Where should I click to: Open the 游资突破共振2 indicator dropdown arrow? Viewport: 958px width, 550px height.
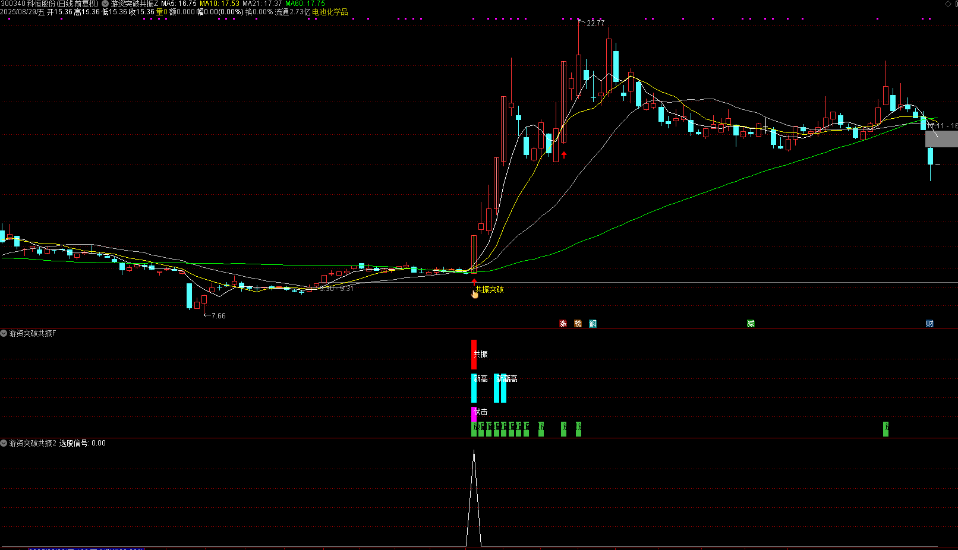click(4, 444)
